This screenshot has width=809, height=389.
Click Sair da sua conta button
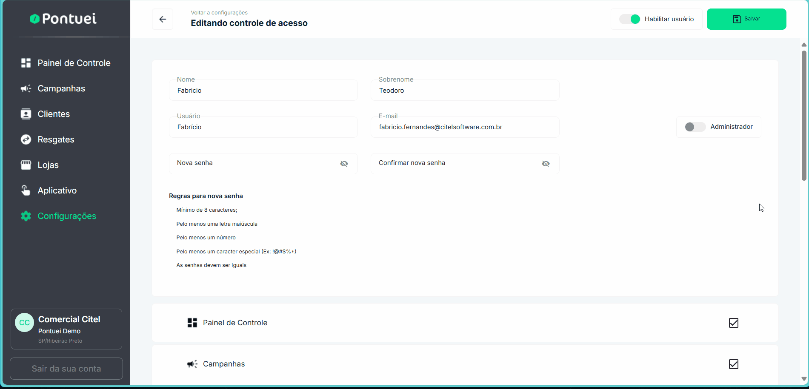(66, 369)
